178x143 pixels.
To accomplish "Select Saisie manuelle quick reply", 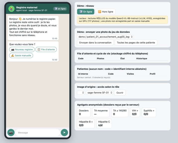I will click(x=21, y=55).
